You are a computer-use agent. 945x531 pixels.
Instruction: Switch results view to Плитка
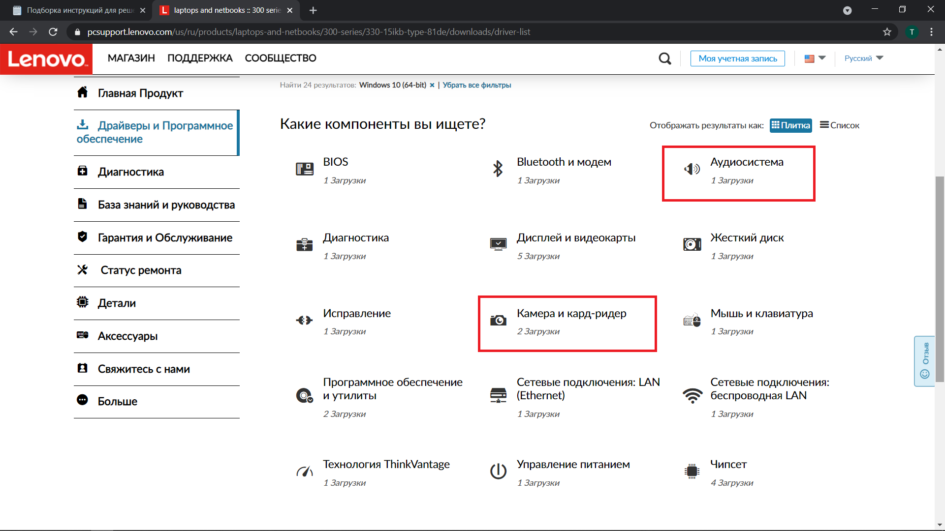click(x=790, y=125)
